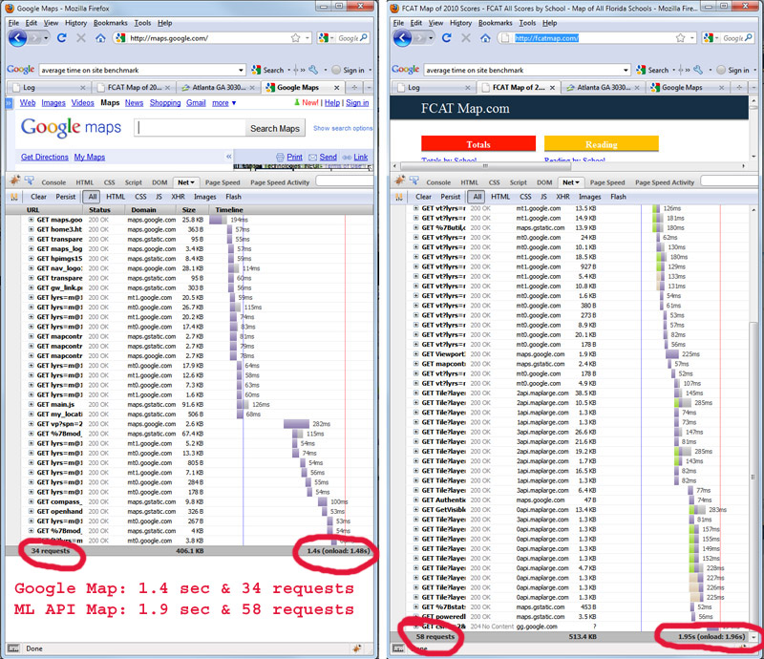This screenshot has height=659, width=764.
Task: Go back in the FCAT Map window
Action: tap(402, 38)
